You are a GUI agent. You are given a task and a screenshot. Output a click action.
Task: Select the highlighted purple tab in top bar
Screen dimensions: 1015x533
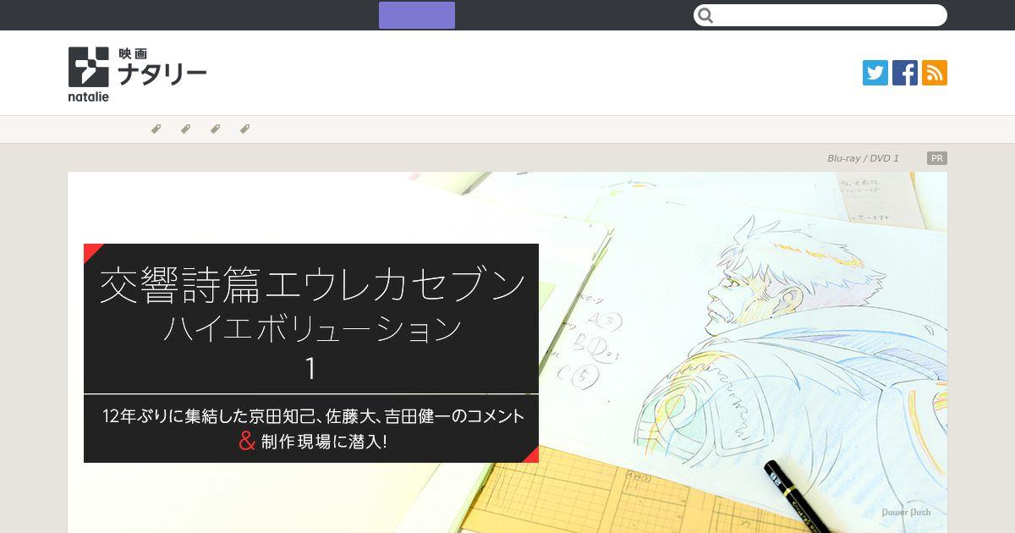tap(417, 15)
